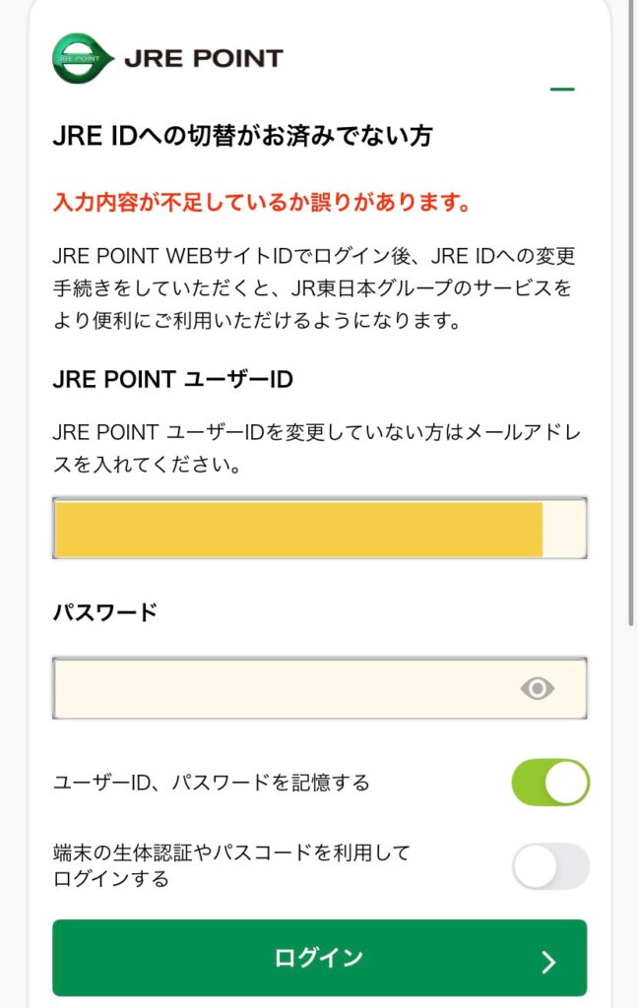Disable the 'ユーザーID、パスワードを記憶する' toggle
The width and height of the screenshot is (638, 1008).
tap(550, 783)
